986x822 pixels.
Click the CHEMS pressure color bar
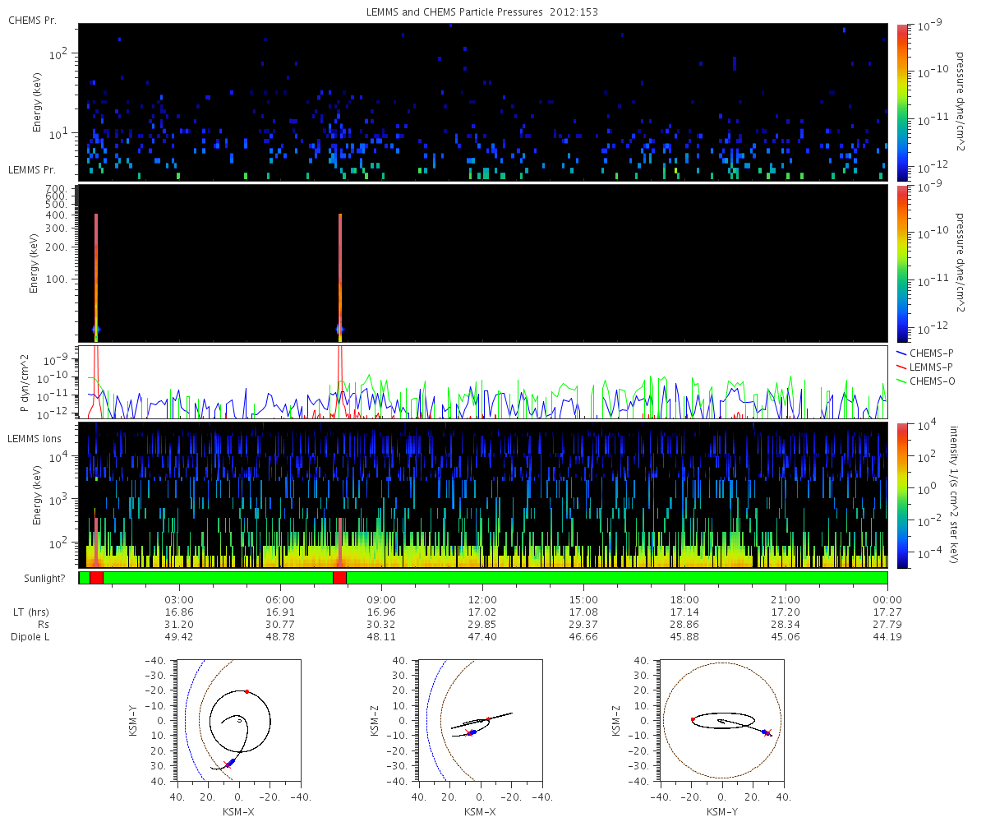point(901,102)
